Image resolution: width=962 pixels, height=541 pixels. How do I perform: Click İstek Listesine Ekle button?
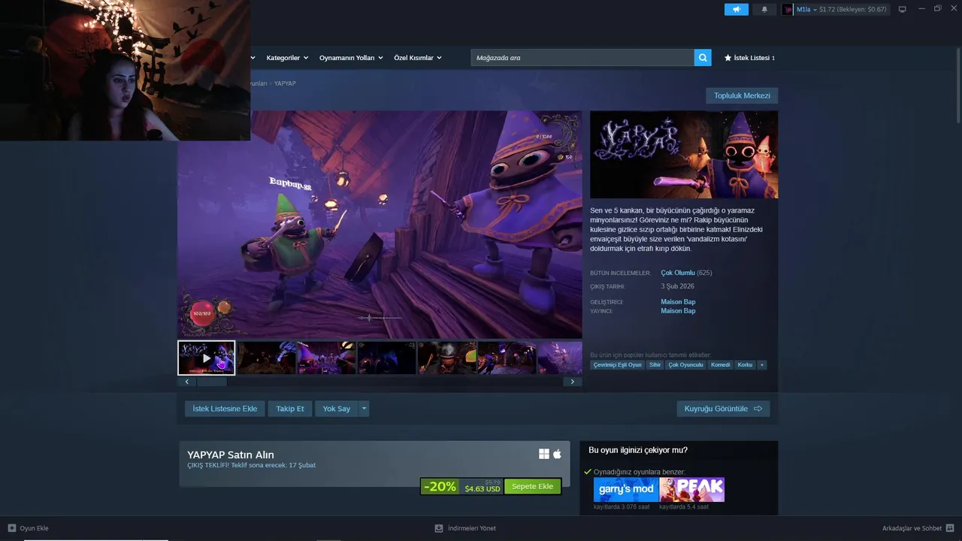tap(225, 409)
